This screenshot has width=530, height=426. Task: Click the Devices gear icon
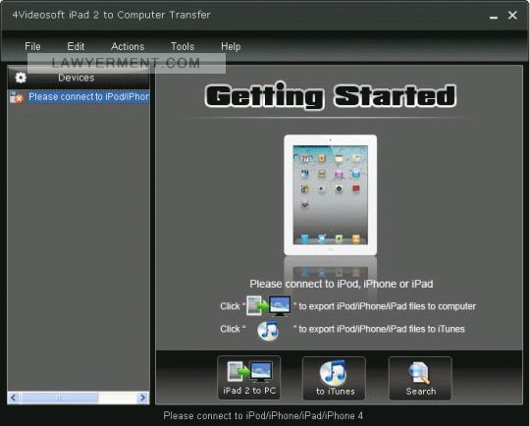[21, 78]
